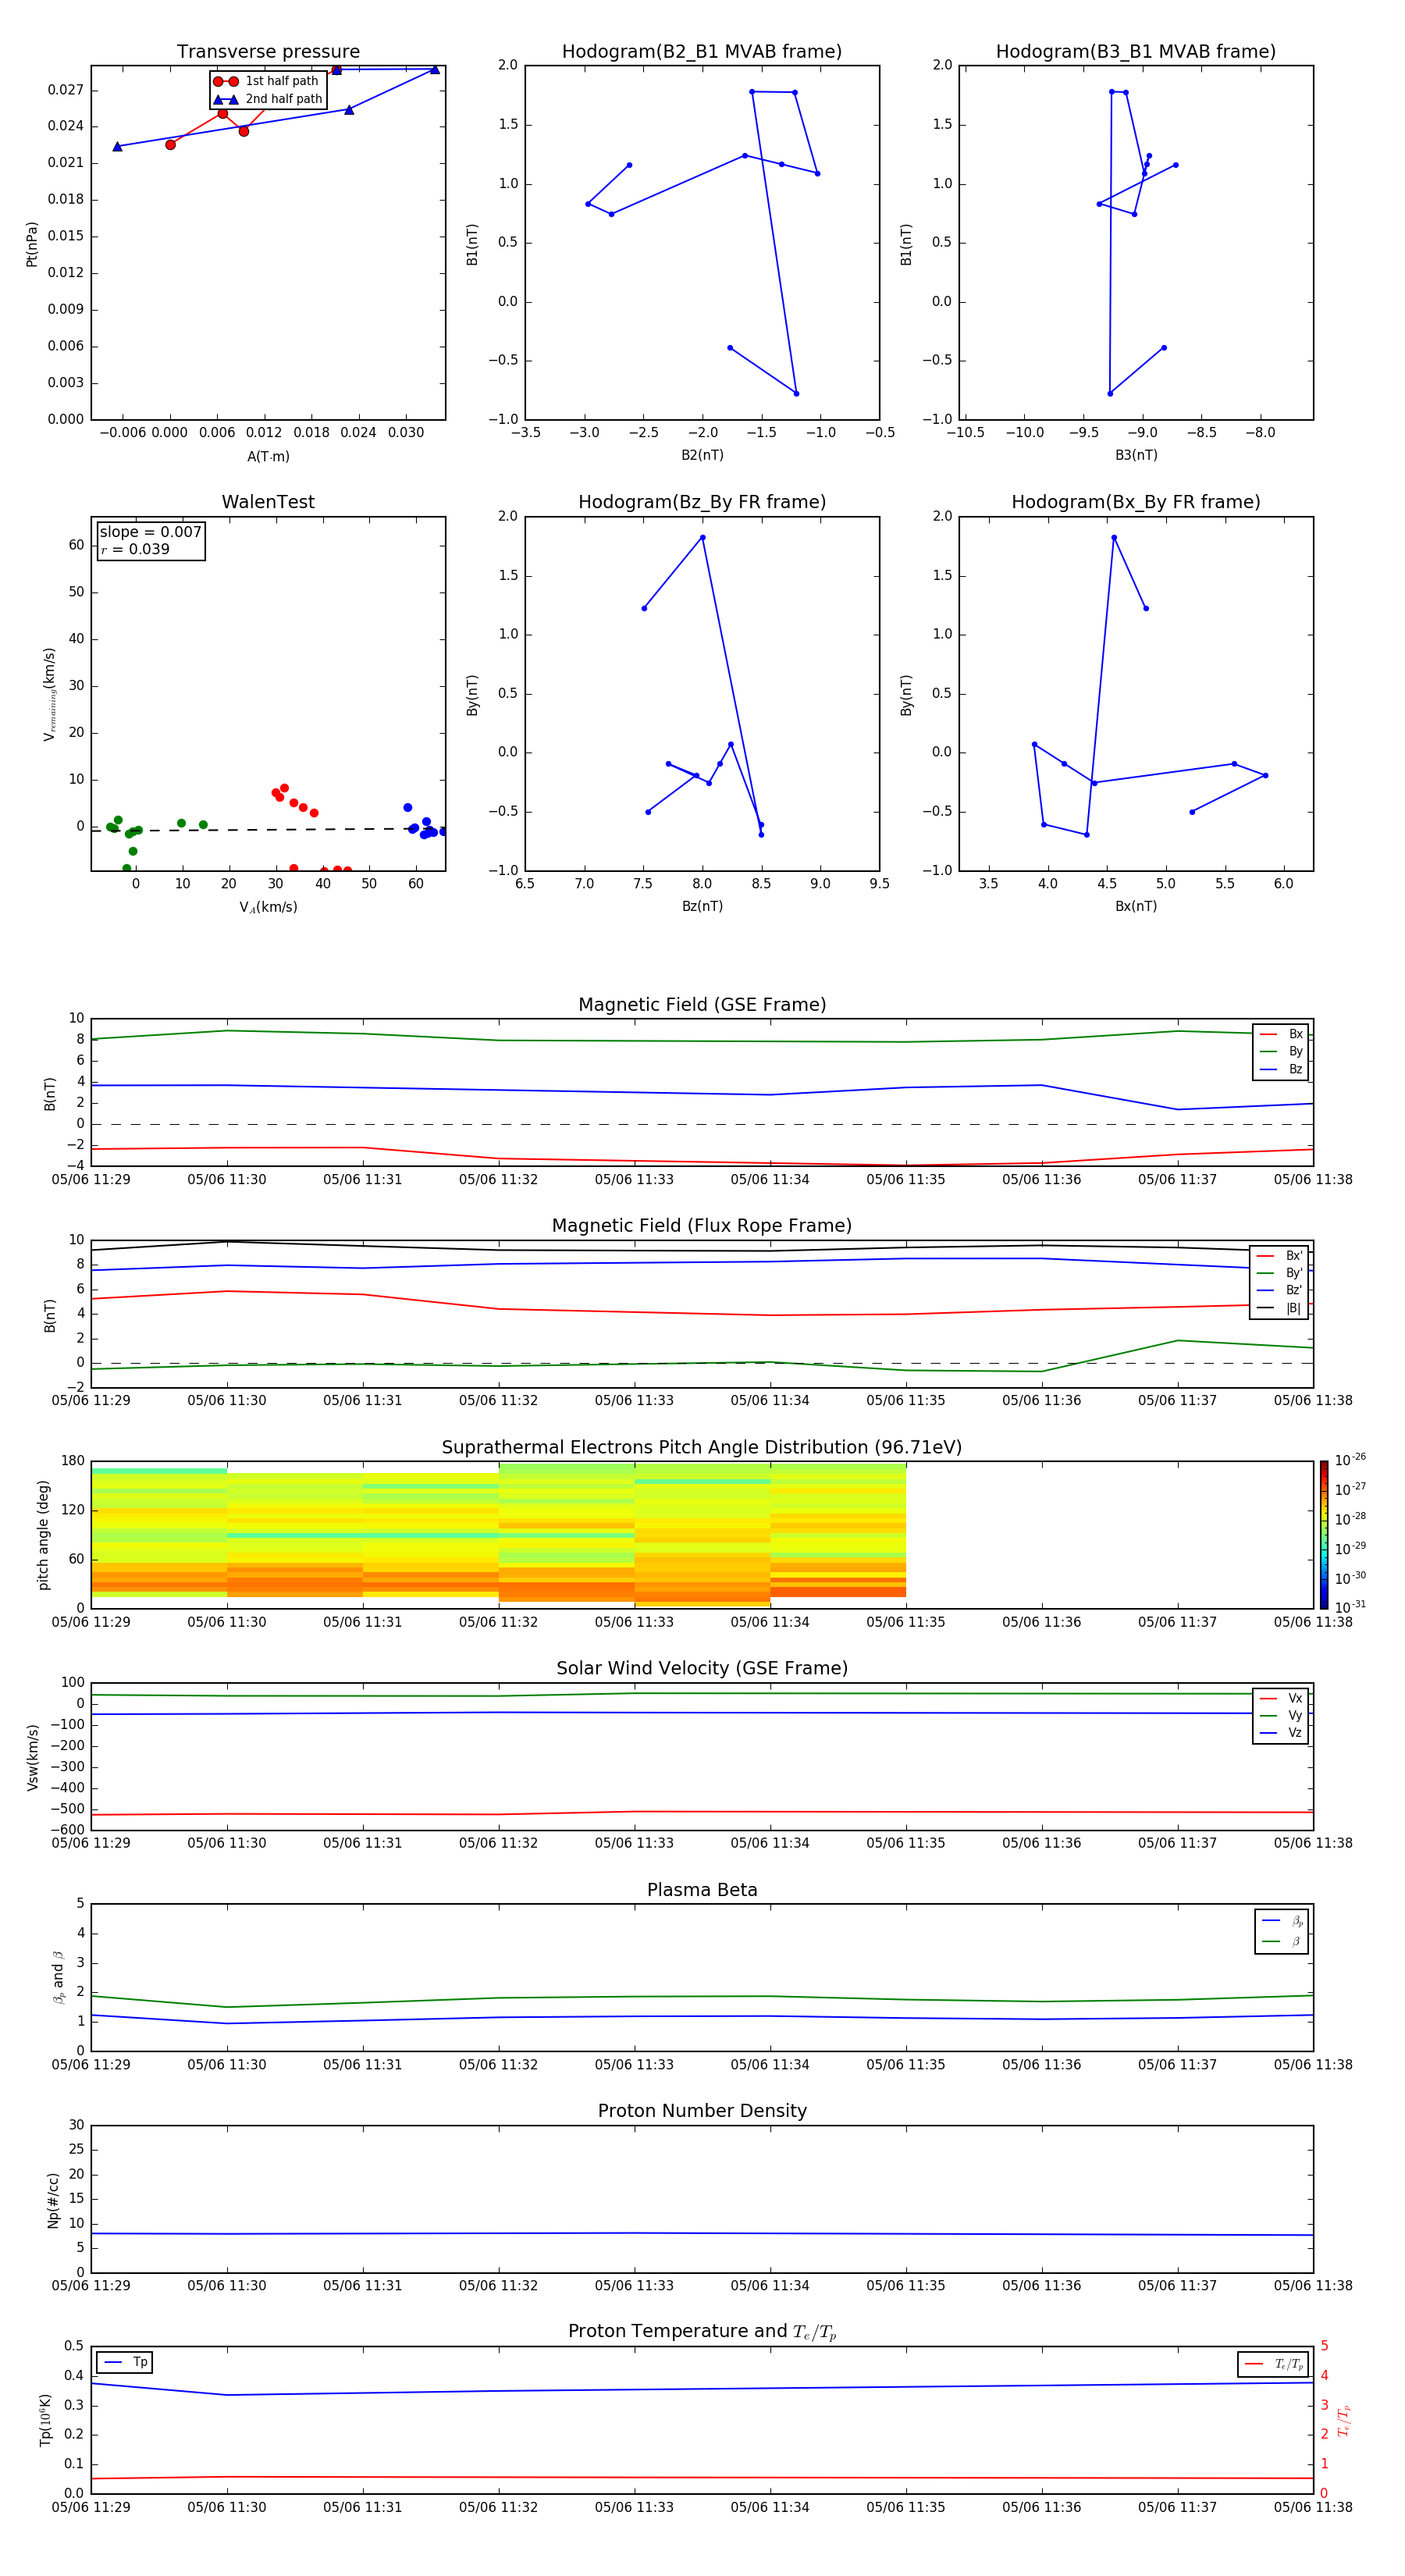
Task: Click the Hodogram(B3_B1 MVAB frame) title
Action: point(1136,52)
